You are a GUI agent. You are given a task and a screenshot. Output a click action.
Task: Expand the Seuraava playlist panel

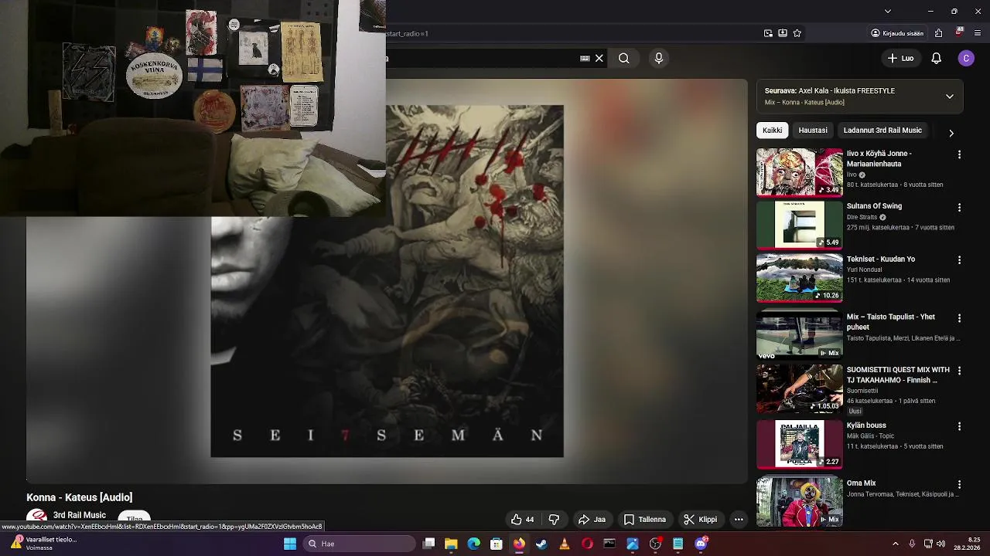point(949,97)
